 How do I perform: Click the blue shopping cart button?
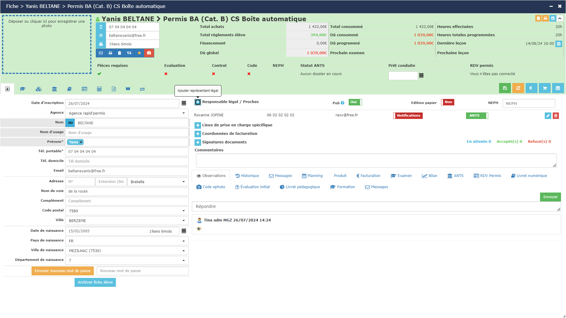(x=544, y=88)
